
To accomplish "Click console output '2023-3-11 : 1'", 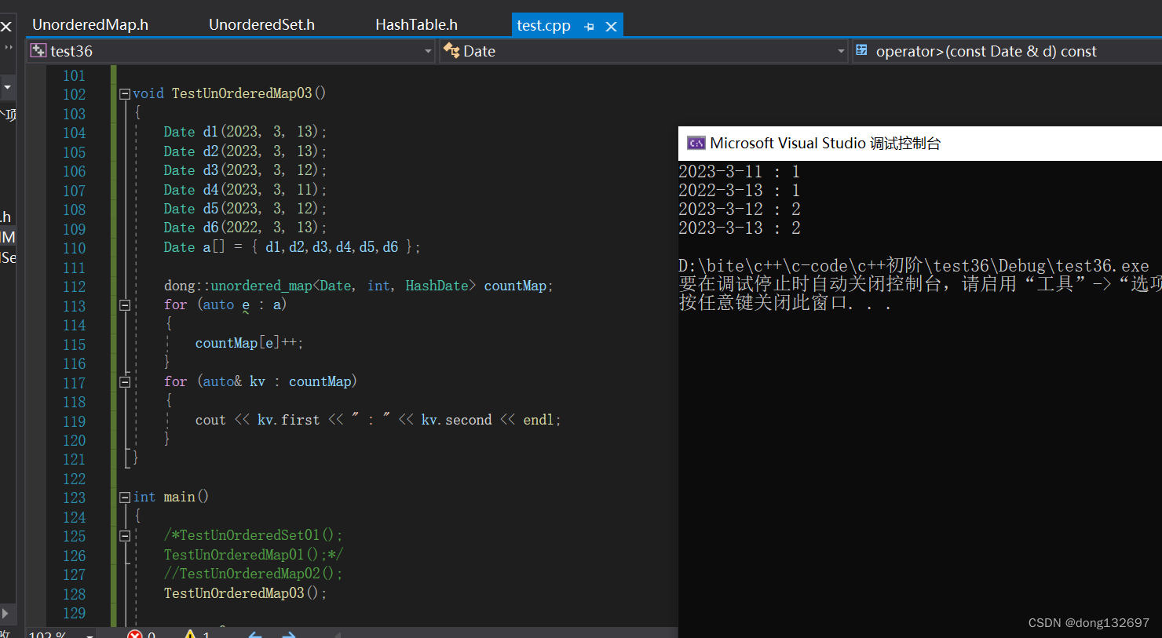I will click(740, 172).
